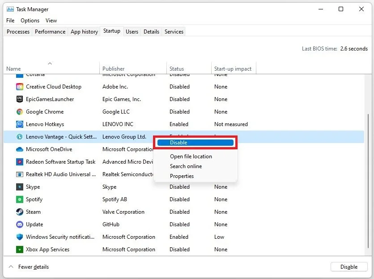Select the Realtek HD Audio Universal row name
The width and height of the screenshot is (374, 279).
pos(60,174)
